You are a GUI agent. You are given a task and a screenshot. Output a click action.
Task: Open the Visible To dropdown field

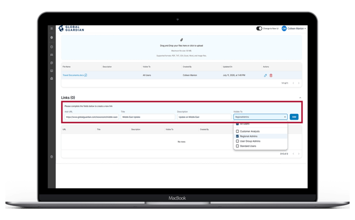point(260,117)
